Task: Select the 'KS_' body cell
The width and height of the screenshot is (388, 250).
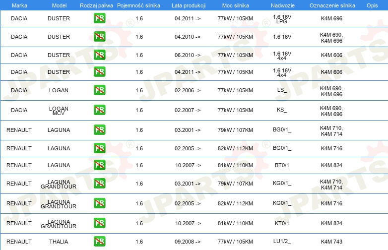Action: (x=282, y=110)
